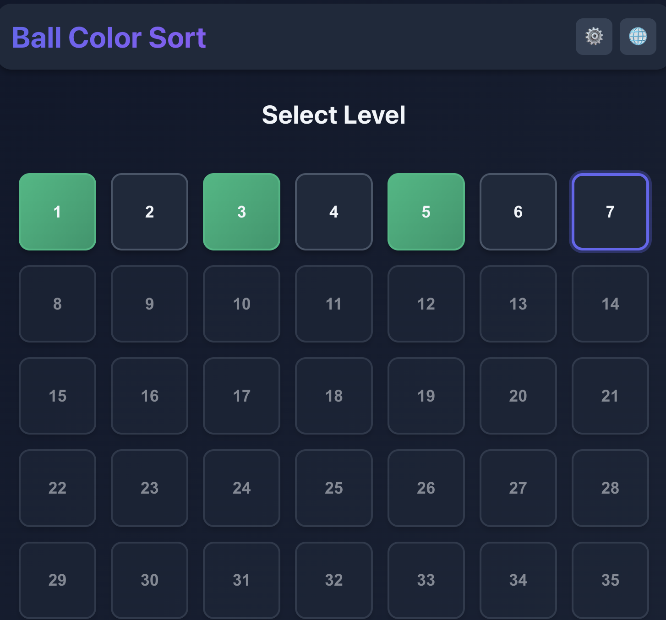Click locked level 8 tile
This screenshot has width=666, height=620.
[57, 304]
